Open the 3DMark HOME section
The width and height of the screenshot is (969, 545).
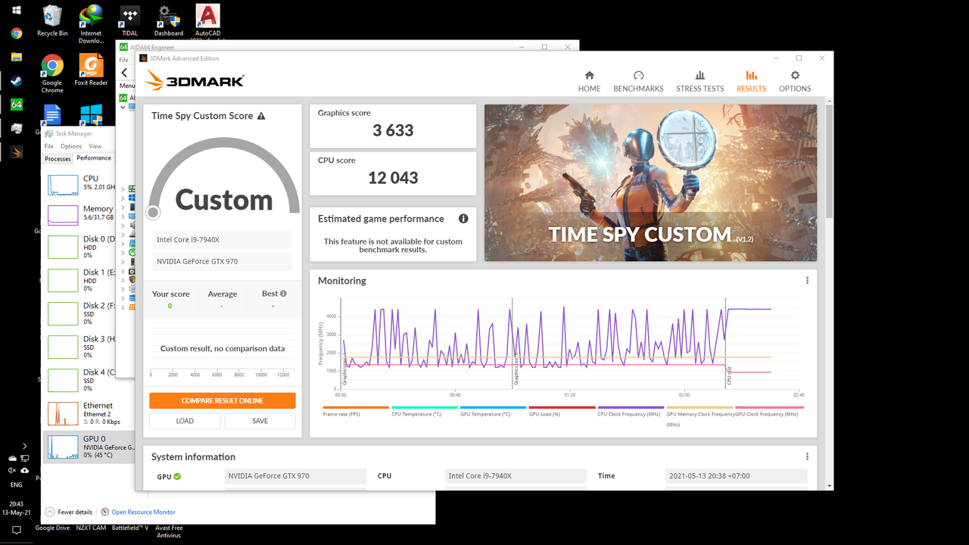[x=589, y=82]
